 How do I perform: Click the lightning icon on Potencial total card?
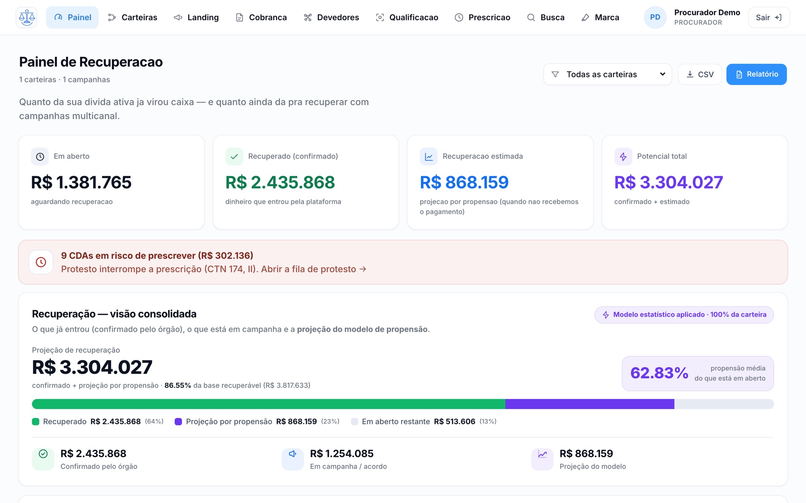pyautogui.click(x=623, y=156)
